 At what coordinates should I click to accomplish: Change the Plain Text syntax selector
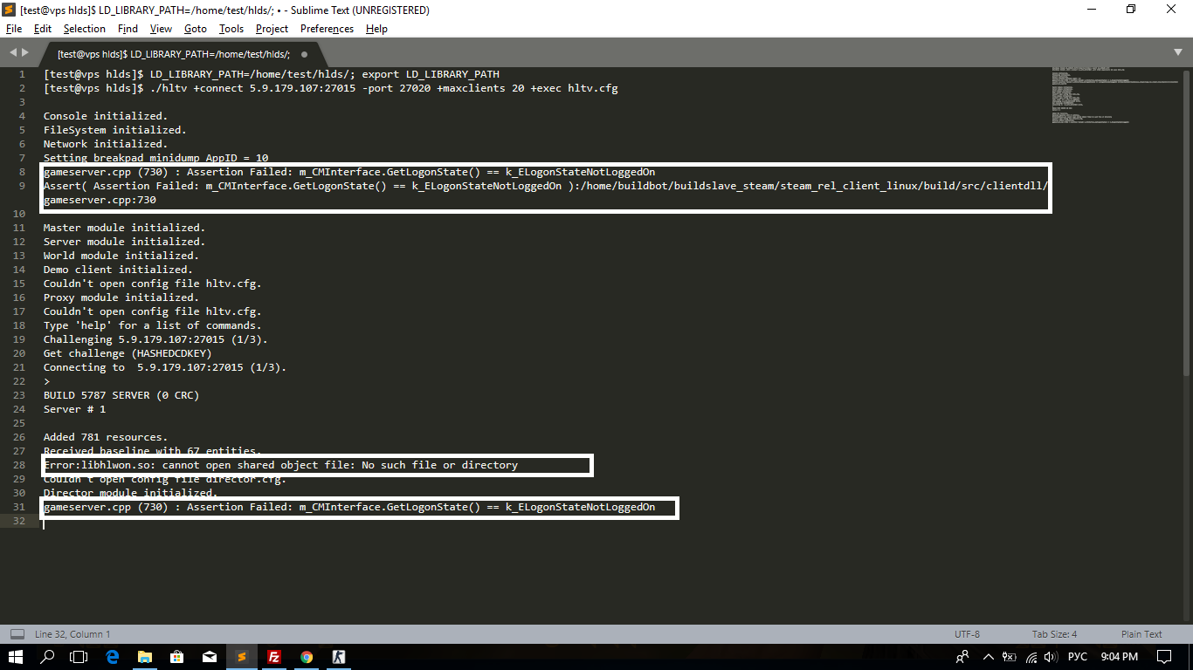(1141, 634)
